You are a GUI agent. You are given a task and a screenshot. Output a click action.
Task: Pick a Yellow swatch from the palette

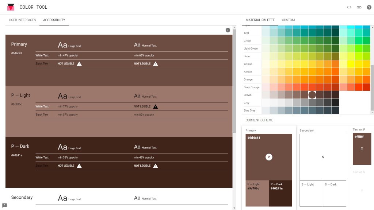coord(292,64)
